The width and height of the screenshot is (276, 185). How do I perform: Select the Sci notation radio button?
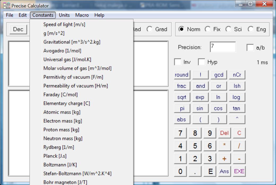pos(228,29)
